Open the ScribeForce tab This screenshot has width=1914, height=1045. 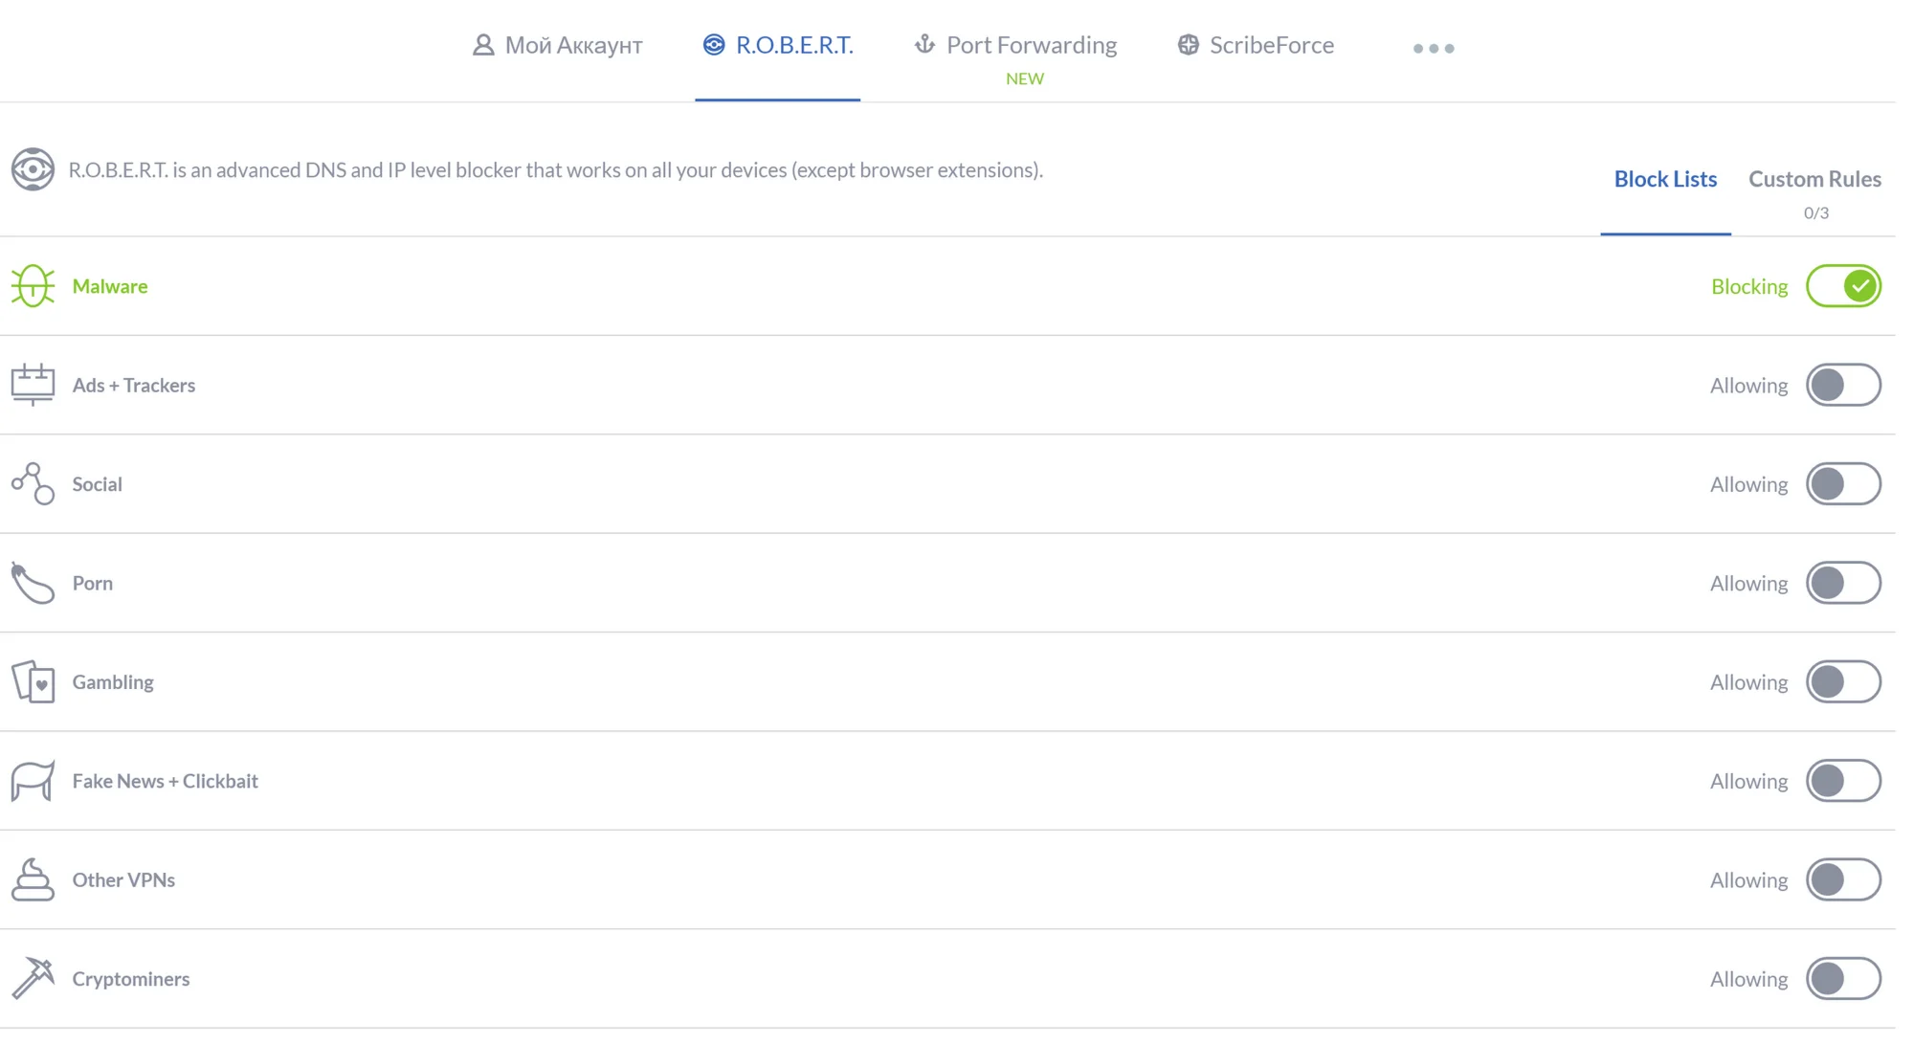pos(1256,45)
